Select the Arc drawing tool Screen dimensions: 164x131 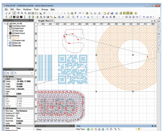[x=140, y=17]
